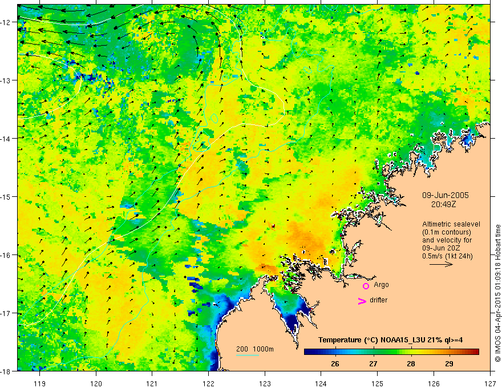This screenshot has height=388, width=502.
Task: Click the colorbar tick label '29'
Action: [449, 363]
